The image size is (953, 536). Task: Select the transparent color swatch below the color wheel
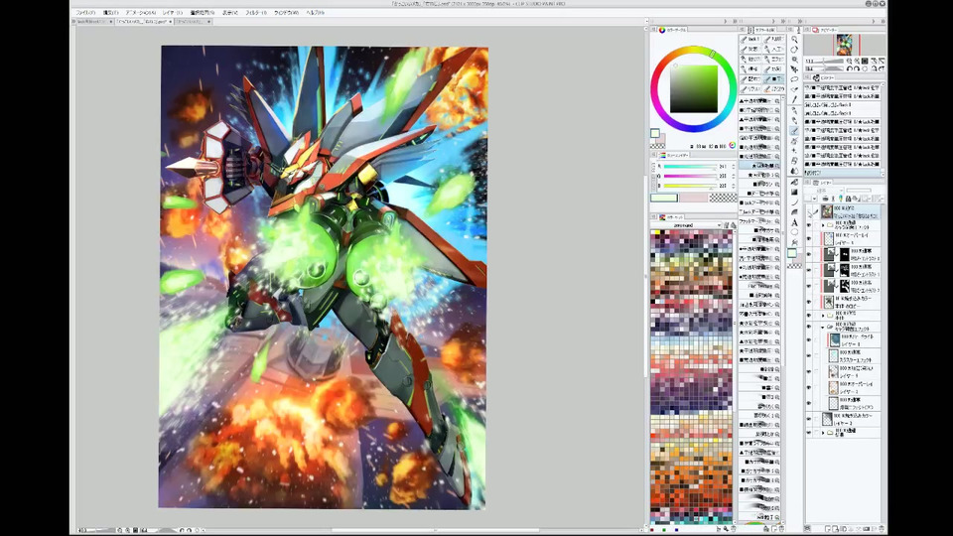coord(657,146)
